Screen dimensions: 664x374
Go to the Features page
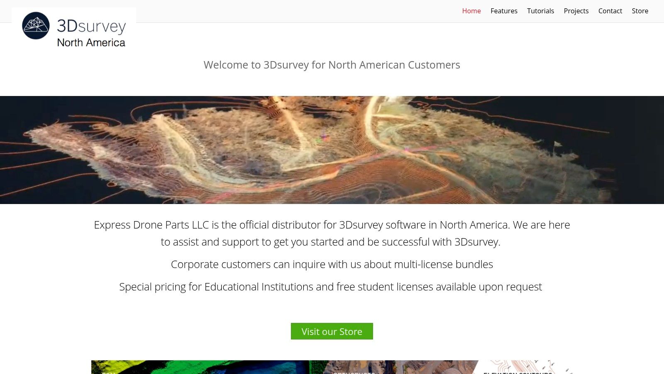pyautogui.click(x=504, y=11)
